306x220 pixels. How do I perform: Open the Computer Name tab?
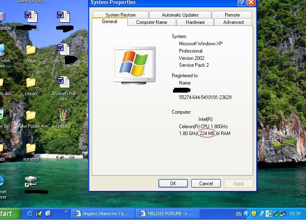[x=152, y=22]
